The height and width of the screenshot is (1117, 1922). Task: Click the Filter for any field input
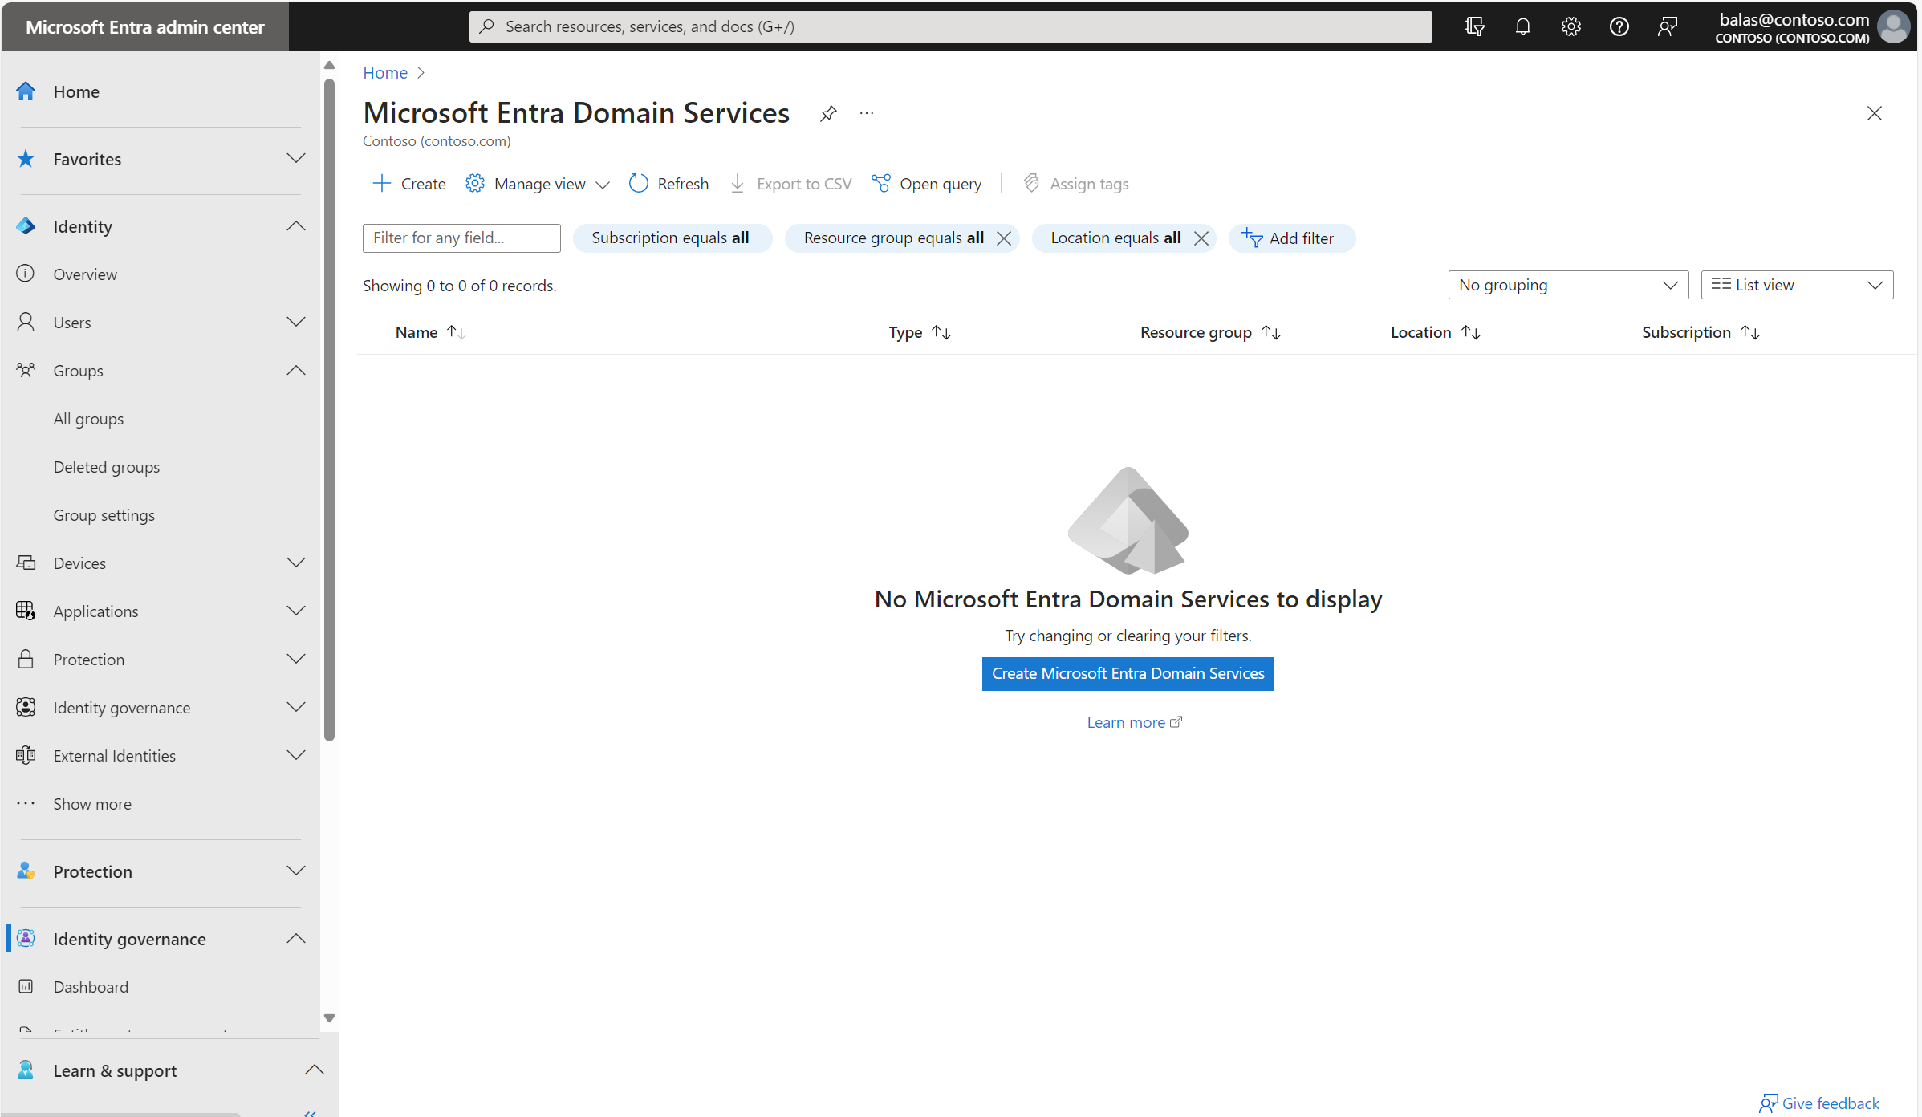coord(461,237)
